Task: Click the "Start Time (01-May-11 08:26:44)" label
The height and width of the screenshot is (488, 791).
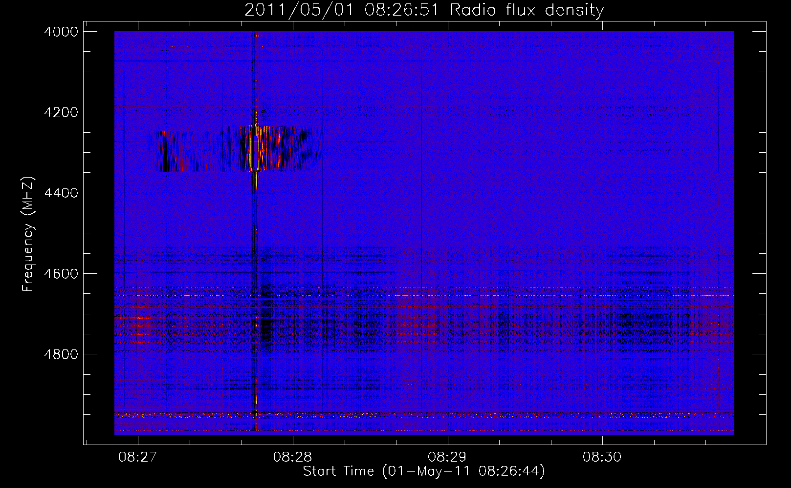Action: pyautogui.click(x=424, y=471)
